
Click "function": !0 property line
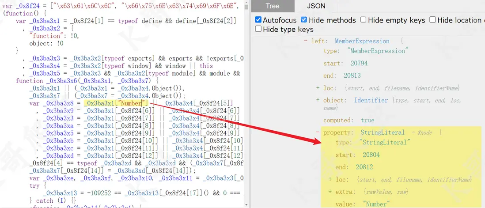(x=54, y=36)
